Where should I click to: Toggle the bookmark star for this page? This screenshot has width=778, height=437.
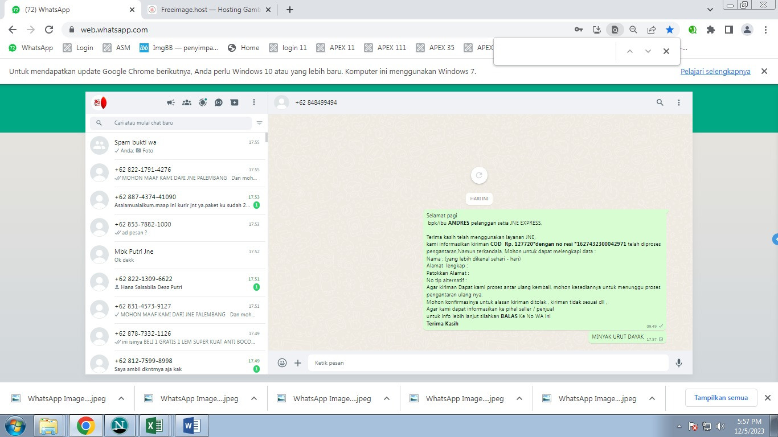pos(670,30)
